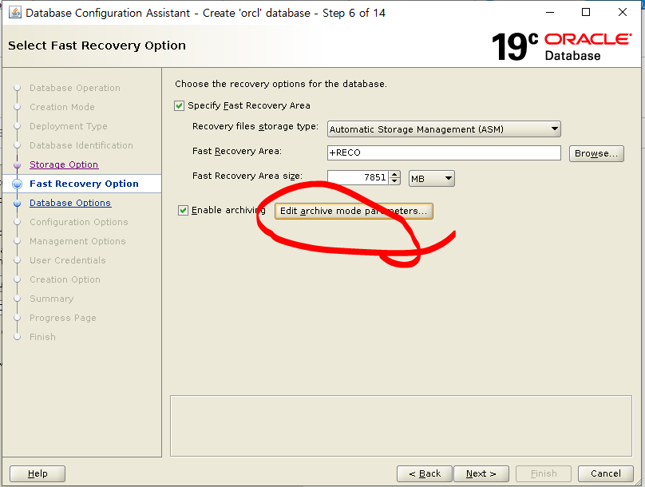Uncheck the Enable archiving checkbox
Viewport: 645px width, 487px height.
click(183, 210)
